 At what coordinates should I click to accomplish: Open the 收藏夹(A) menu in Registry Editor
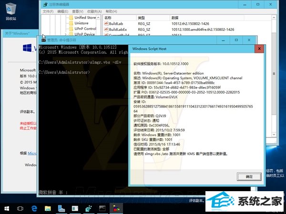point(94,11)
